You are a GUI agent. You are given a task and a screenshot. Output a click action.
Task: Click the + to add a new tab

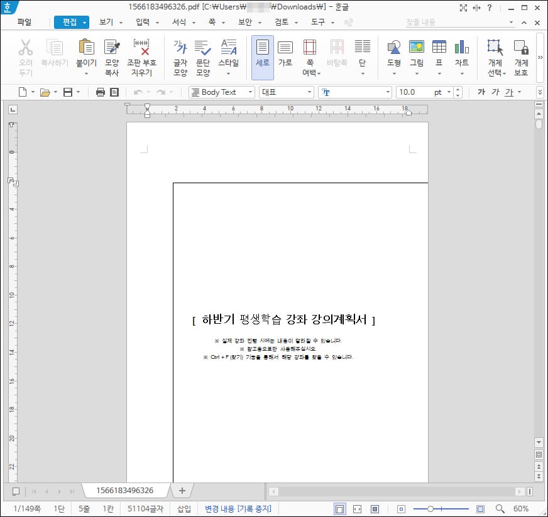[x=182, y=491]
